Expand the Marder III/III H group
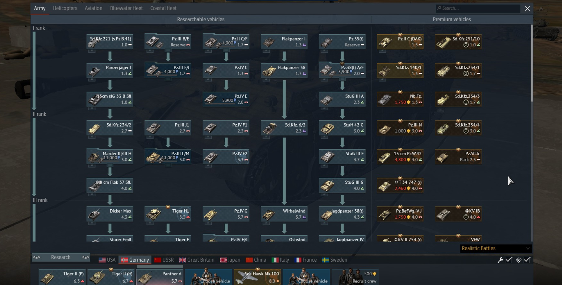 (x=110, y=156)
